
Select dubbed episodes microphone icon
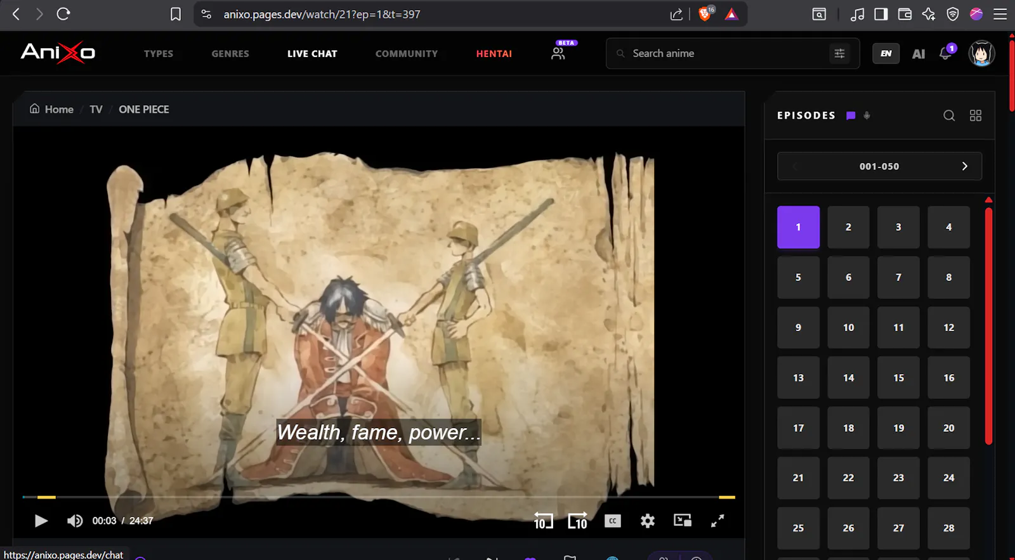coord(867,115)
